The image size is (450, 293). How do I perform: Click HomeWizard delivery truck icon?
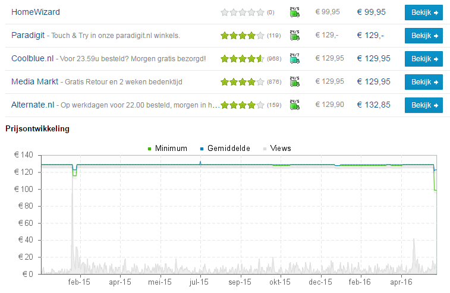(x=294, y=12)
